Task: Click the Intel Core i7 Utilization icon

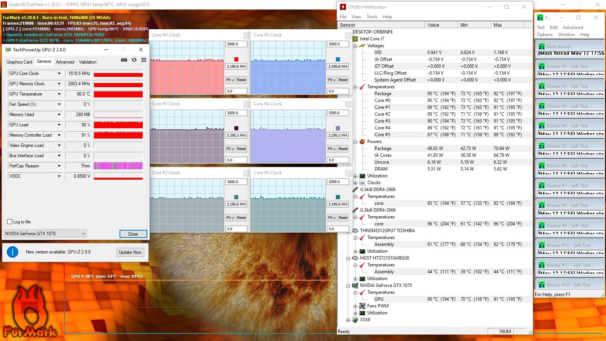Action: point(362,176)
